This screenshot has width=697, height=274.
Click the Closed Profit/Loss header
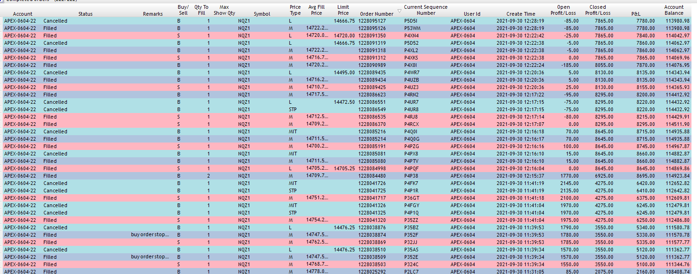pos(598,10)
